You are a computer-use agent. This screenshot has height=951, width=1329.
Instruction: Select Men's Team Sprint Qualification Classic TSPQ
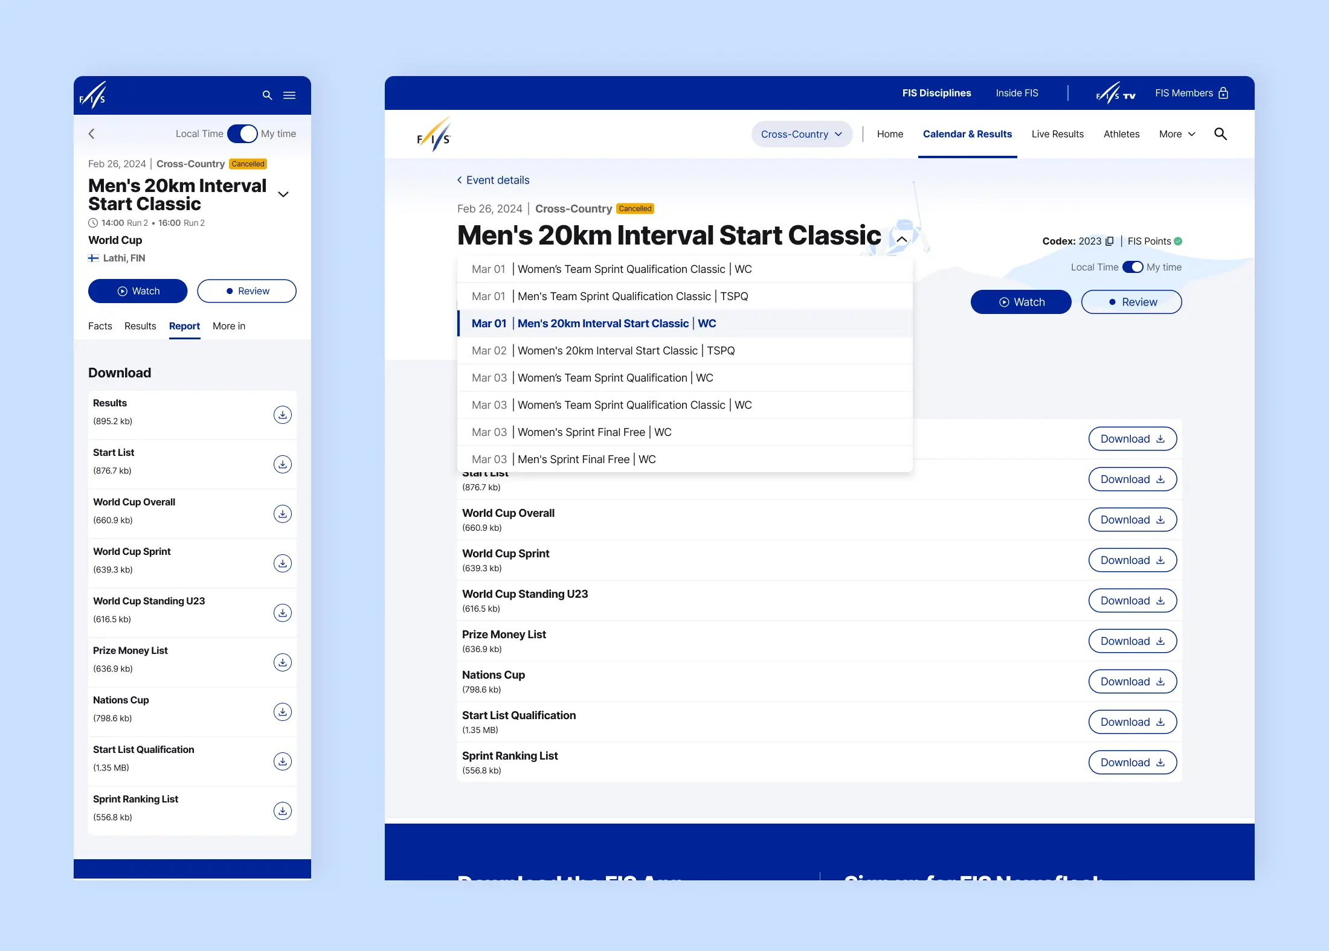[x=685, y=296]
